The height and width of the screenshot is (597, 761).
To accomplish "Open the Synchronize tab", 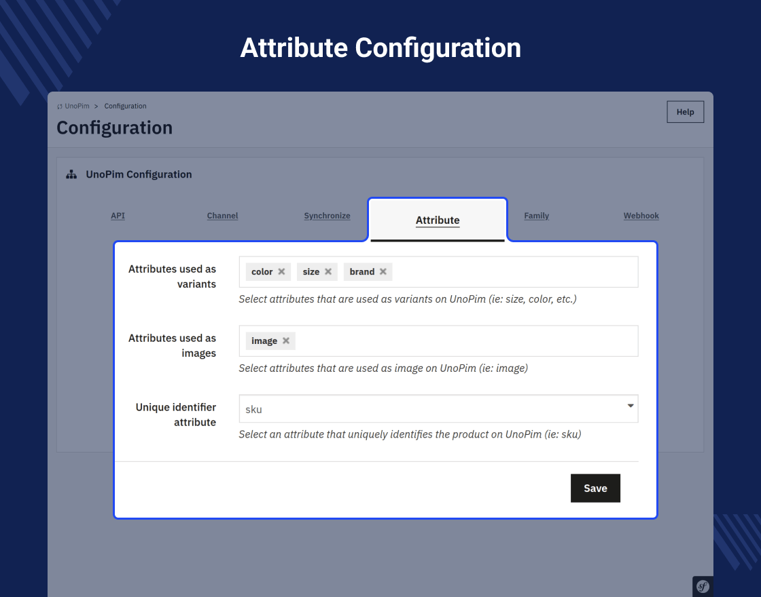I will click(x=327, y=216).
